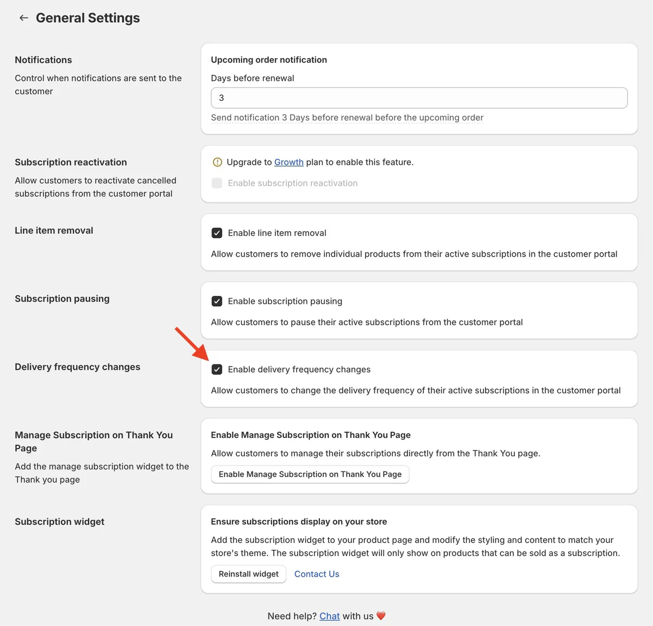
Task: Click the Upcoming order notification title
Action: (269, 60)
